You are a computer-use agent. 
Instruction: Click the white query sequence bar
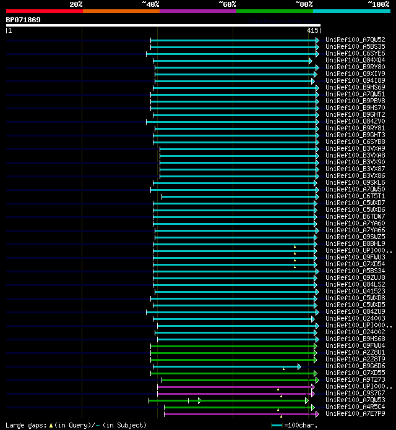163,25
